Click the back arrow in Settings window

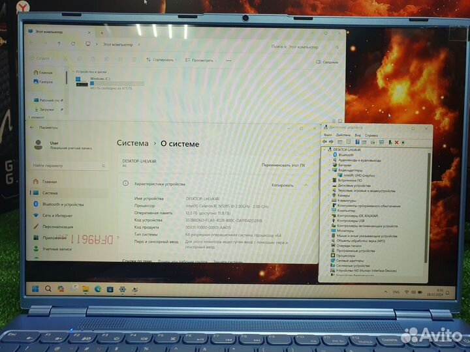coord(33,128)
